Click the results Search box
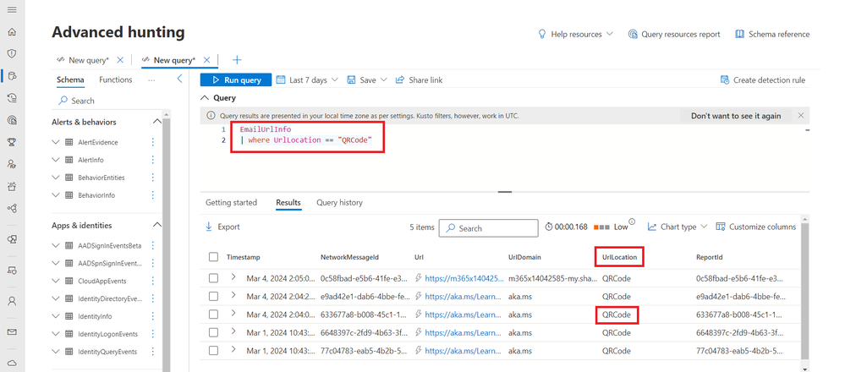This screenshot has height=372, width=845. 488,228
